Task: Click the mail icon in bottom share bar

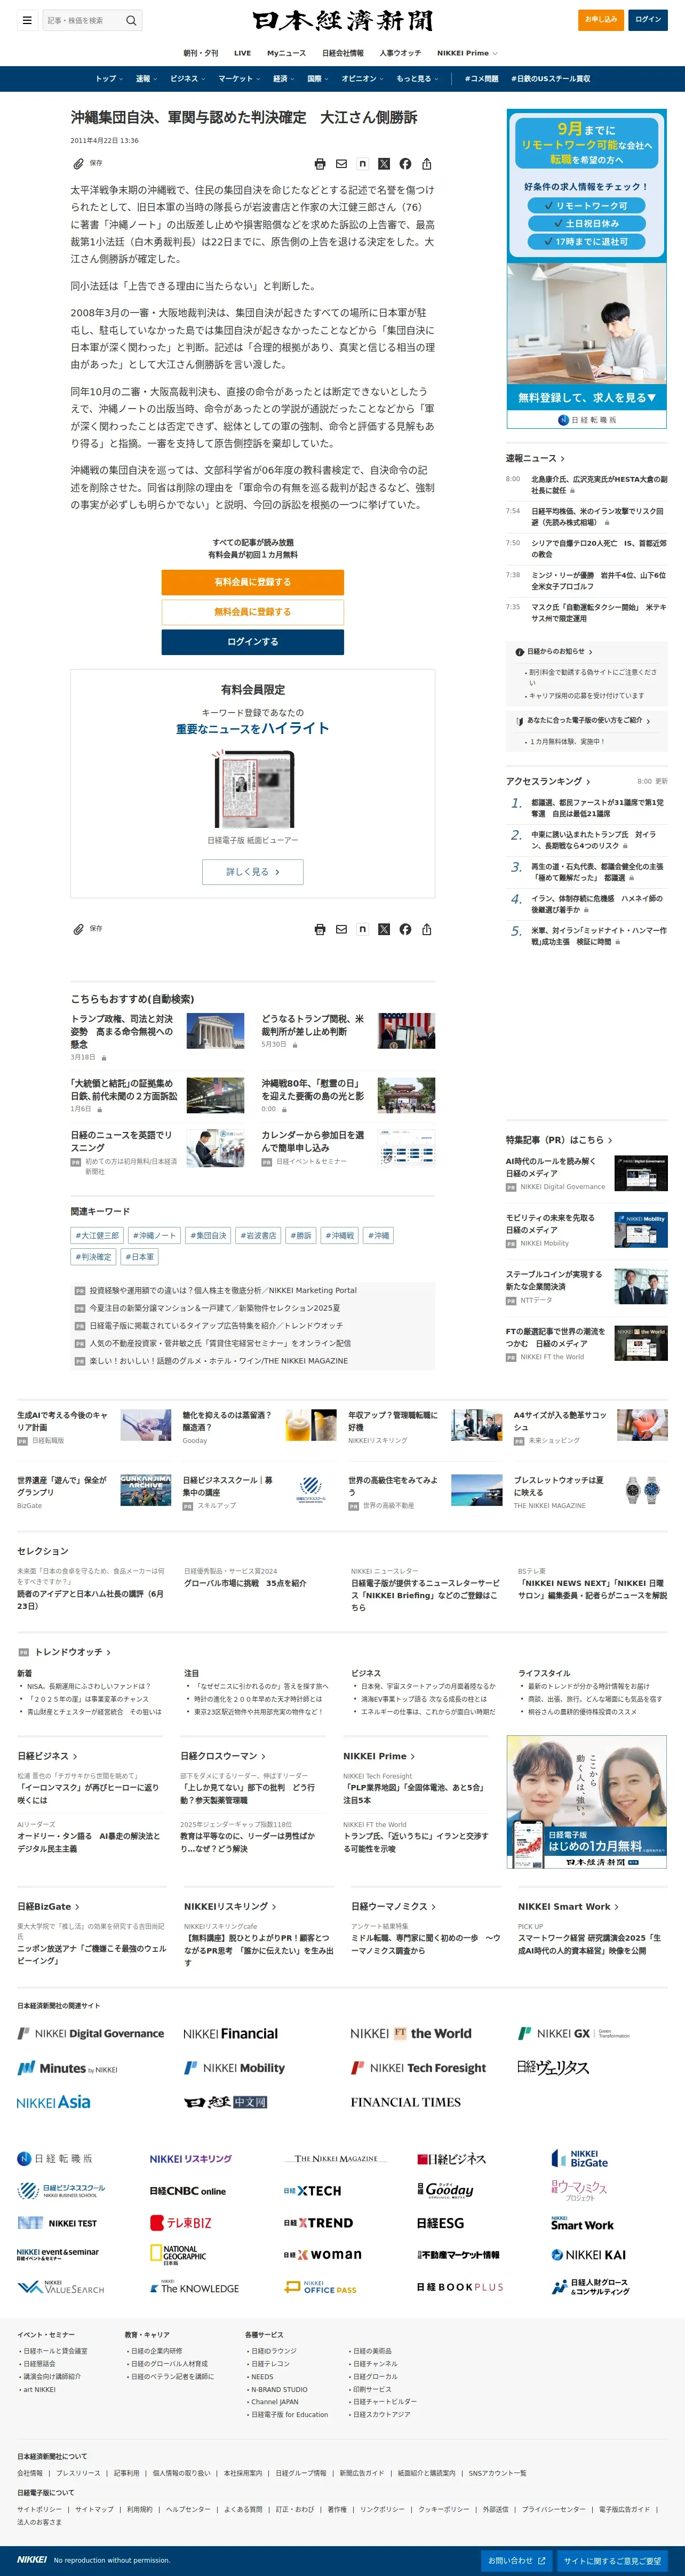Action: 341,929
